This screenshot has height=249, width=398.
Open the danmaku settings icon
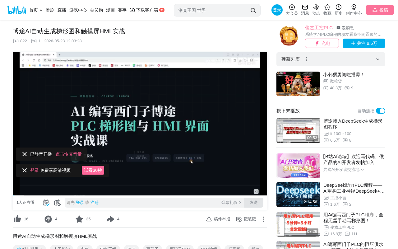pos(57,203)
